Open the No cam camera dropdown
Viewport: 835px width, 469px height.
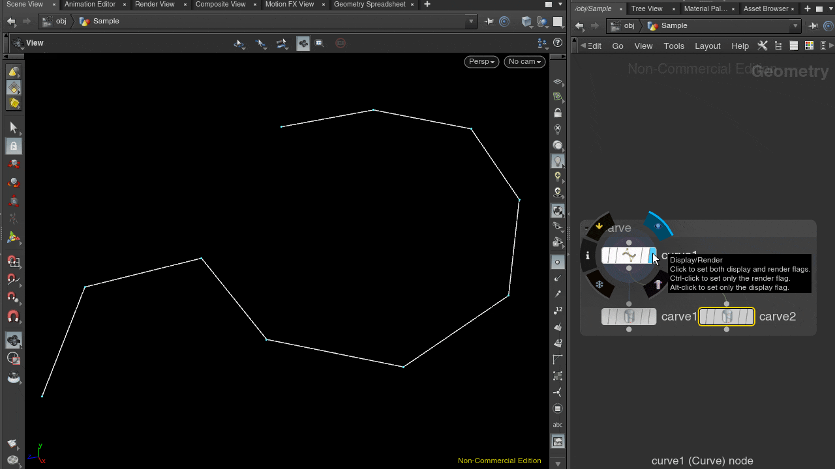coord(524,62)
